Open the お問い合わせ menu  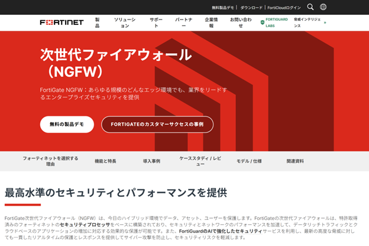pos(241,22)
